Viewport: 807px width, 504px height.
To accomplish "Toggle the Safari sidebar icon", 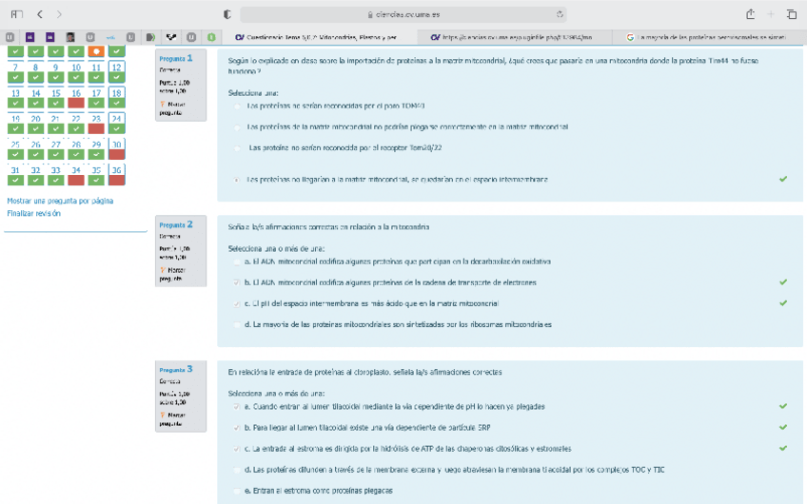I will tap(16, 14).
